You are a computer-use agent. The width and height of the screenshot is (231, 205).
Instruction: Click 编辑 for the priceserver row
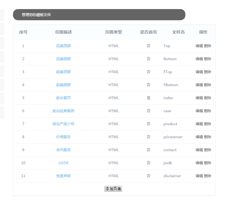199,137
